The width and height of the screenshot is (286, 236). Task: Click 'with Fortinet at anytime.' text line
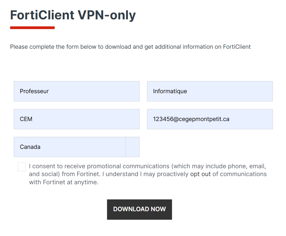point(64,182)
